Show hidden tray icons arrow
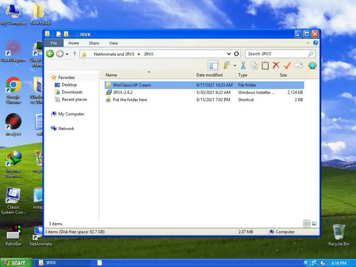This screenshot has height=267, width=356. (306, 263)
